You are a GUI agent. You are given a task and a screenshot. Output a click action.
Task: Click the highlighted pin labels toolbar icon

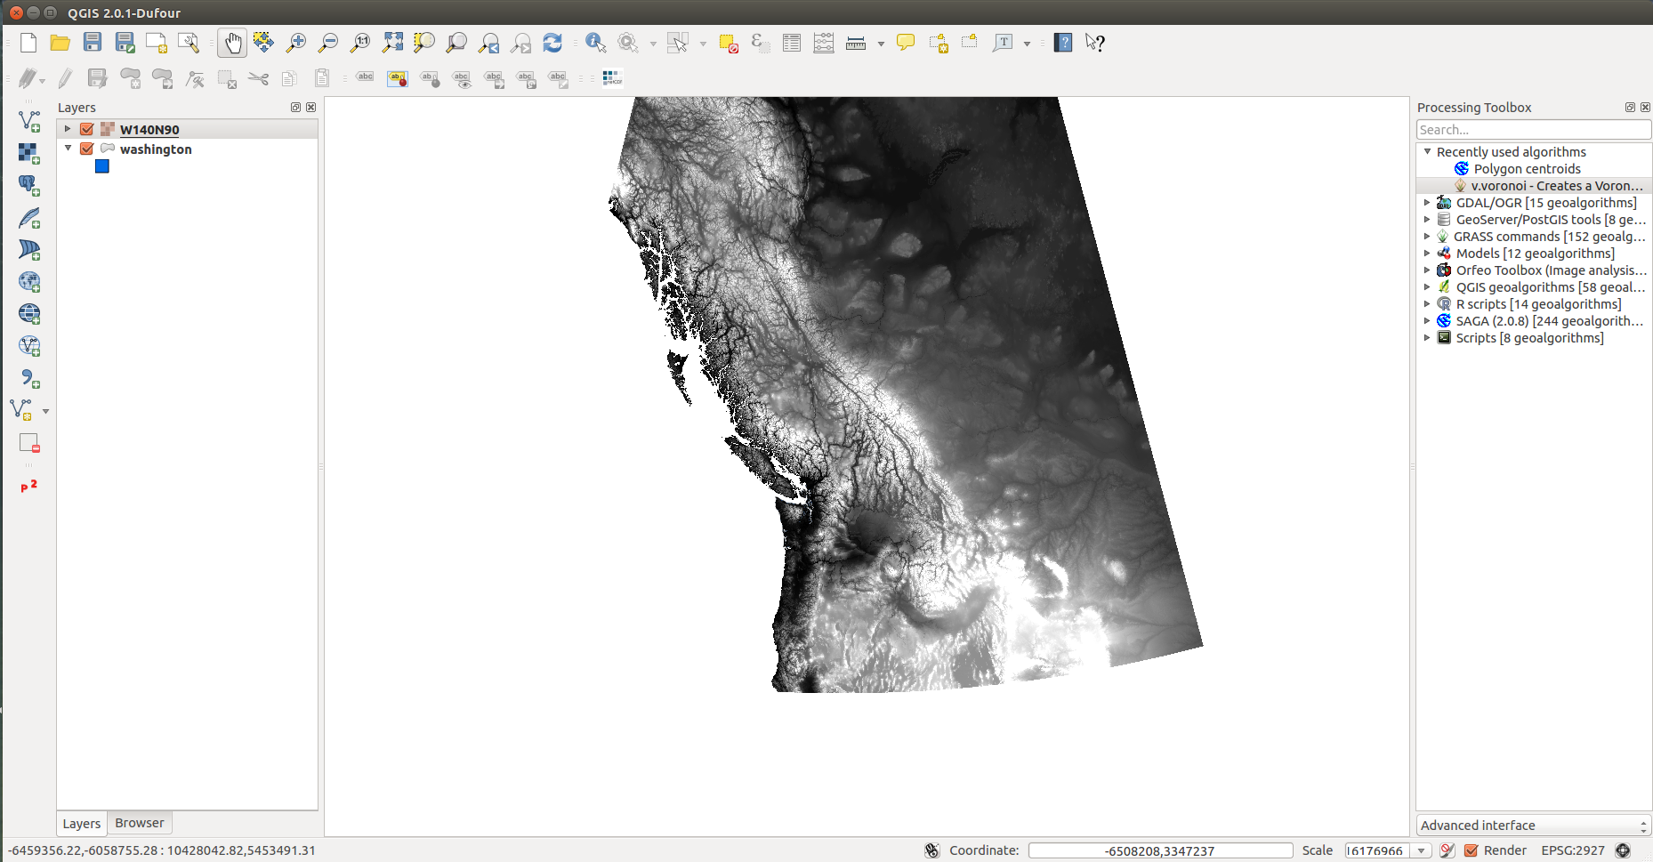(x=397, y=78)
